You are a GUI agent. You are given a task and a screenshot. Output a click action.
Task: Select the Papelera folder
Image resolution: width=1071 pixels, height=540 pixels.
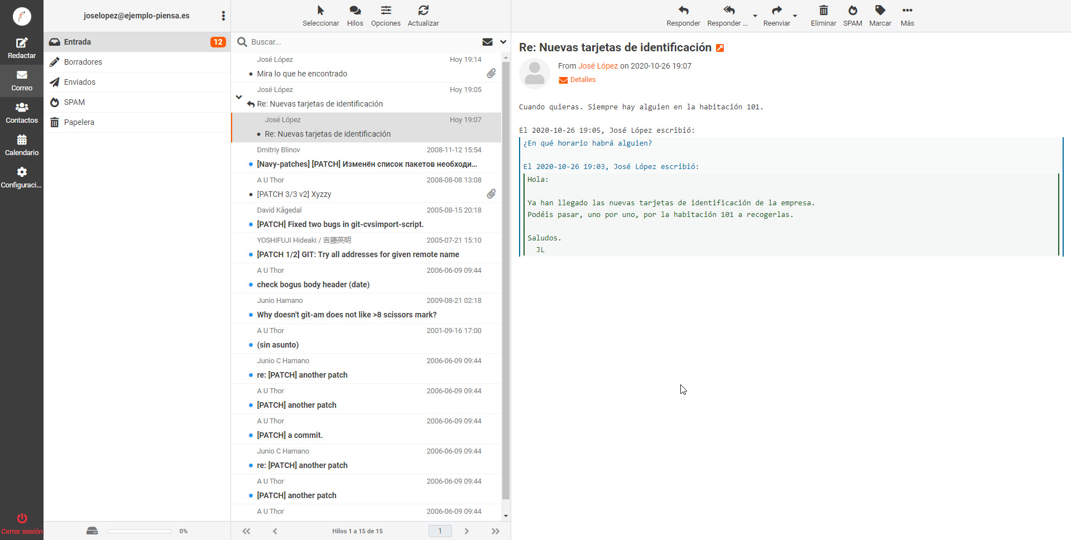tap(137, 122)
